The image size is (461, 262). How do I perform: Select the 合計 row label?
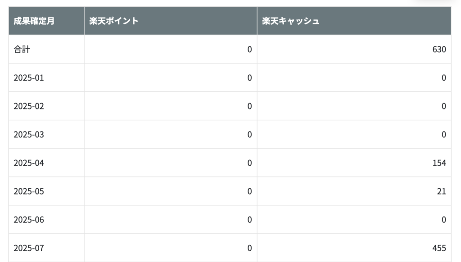(x=22, y=50)
